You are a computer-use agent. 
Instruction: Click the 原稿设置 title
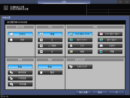[x=6, y=18]
